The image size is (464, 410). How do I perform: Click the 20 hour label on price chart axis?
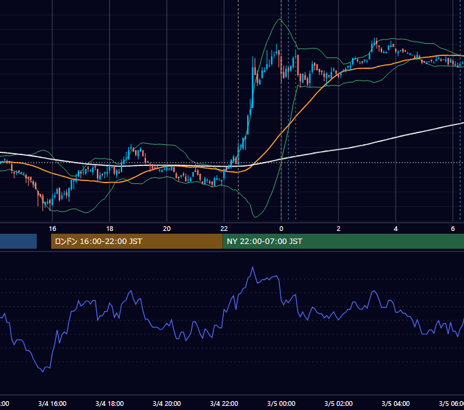click(x=167, y=228)
